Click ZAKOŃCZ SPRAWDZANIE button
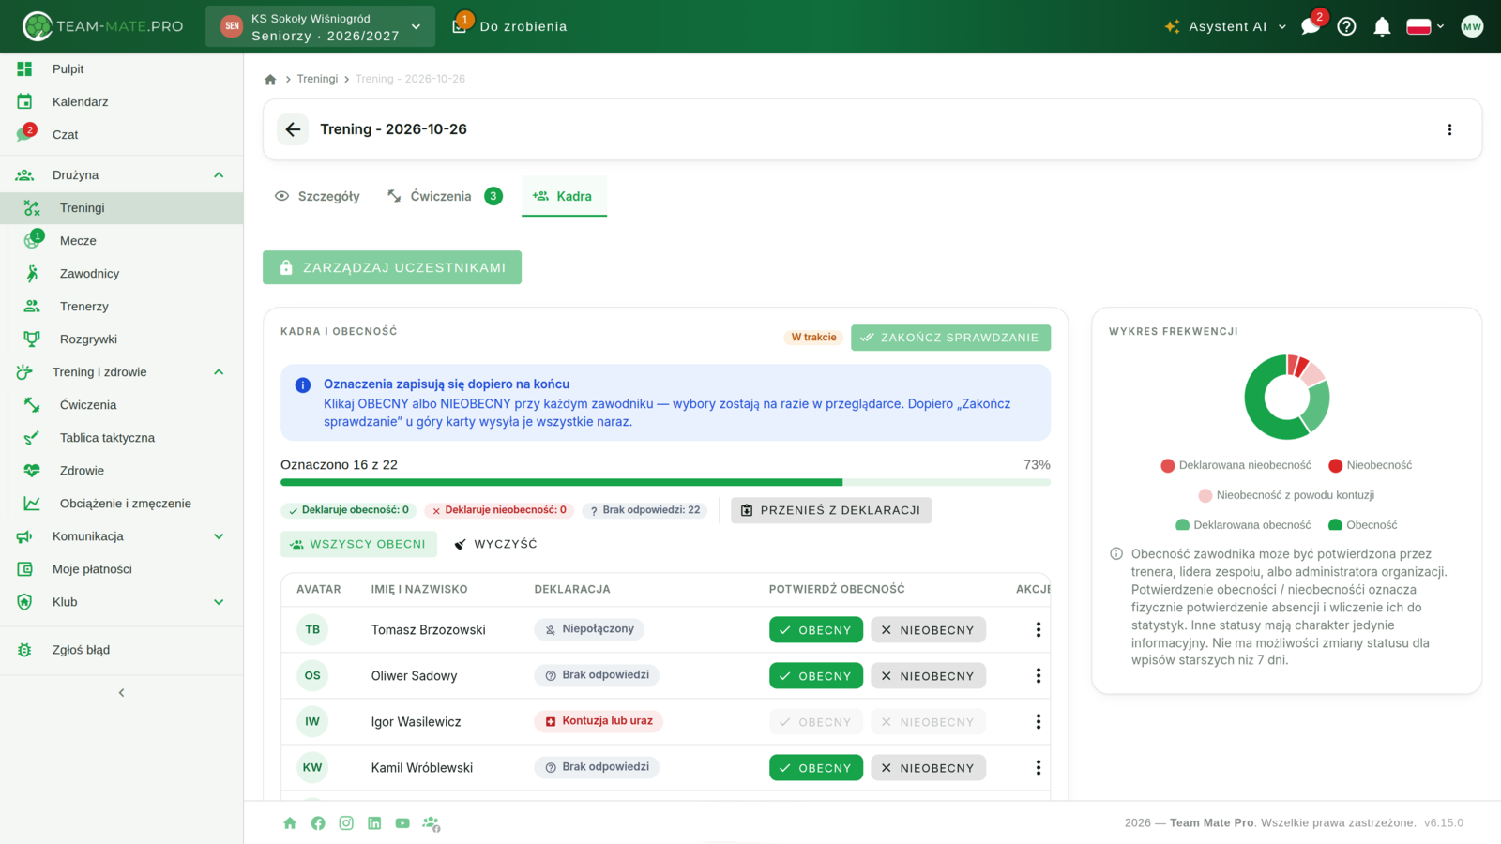The width and height of the screenshot is (1501, 844). (950, 338)
